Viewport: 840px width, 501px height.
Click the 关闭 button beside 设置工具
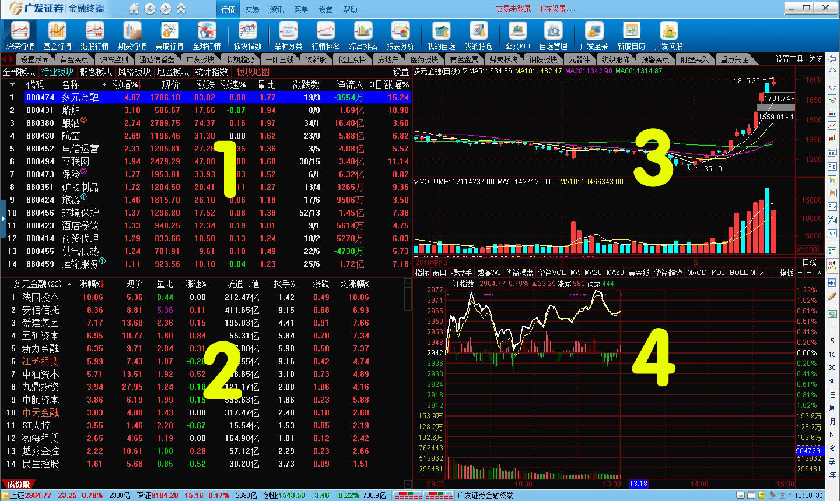coord(816,59)
